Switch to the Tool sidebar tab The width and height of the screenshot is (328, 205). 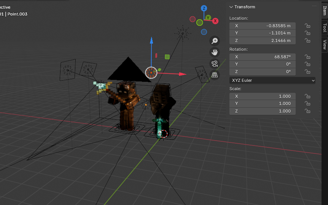[325, 28]
